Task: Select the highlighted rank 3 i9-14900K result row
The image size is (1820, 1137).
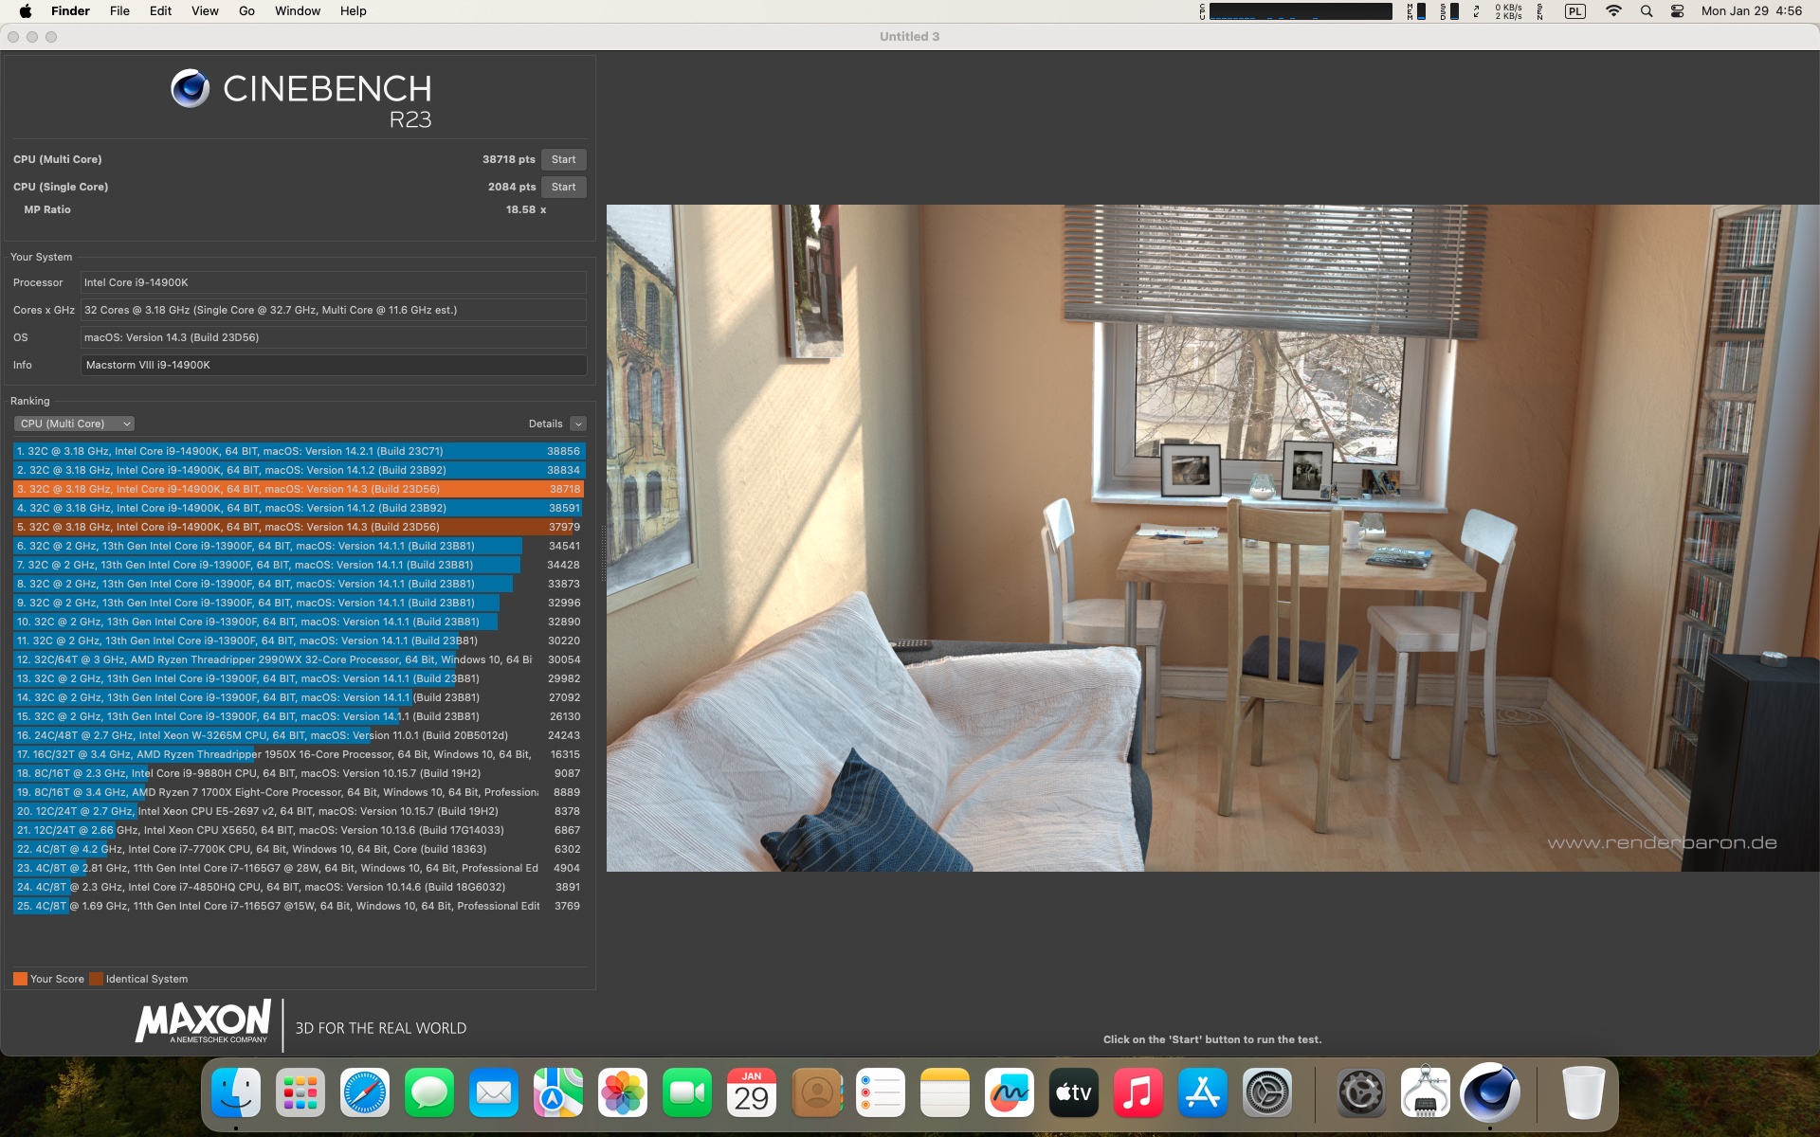Action: coord(299,489)
